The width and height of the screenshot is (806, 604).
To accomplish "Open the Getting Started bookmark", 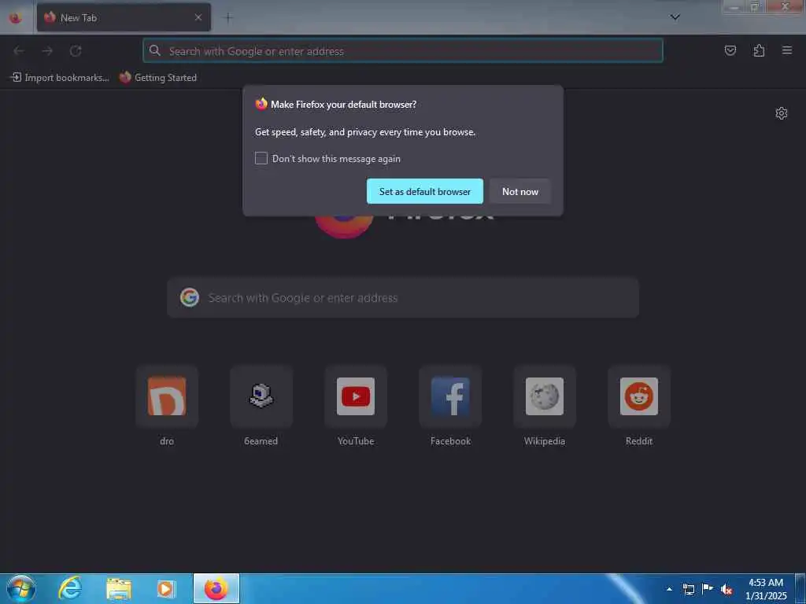I will click(158, 78).
